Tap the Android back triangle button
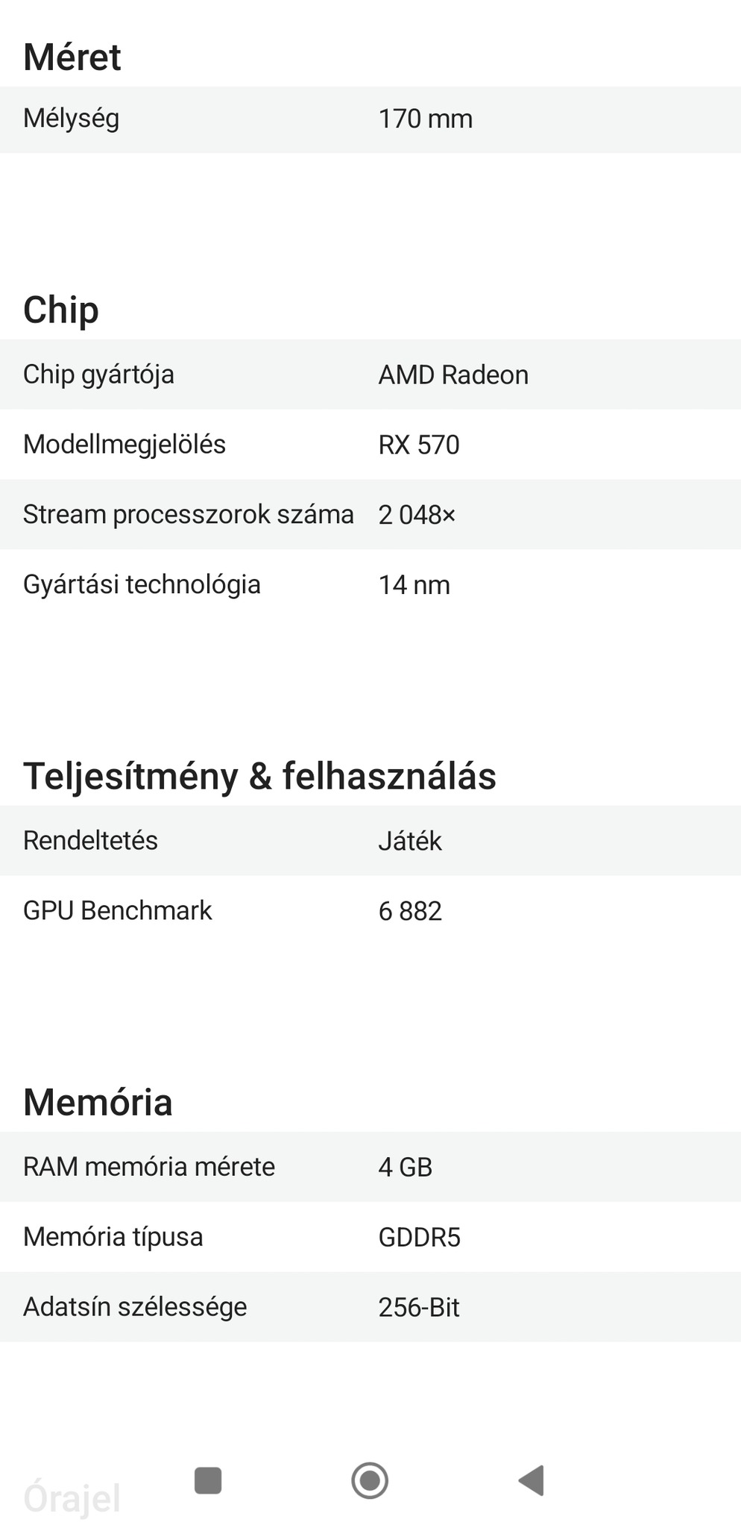 (x=532, y=1481)
